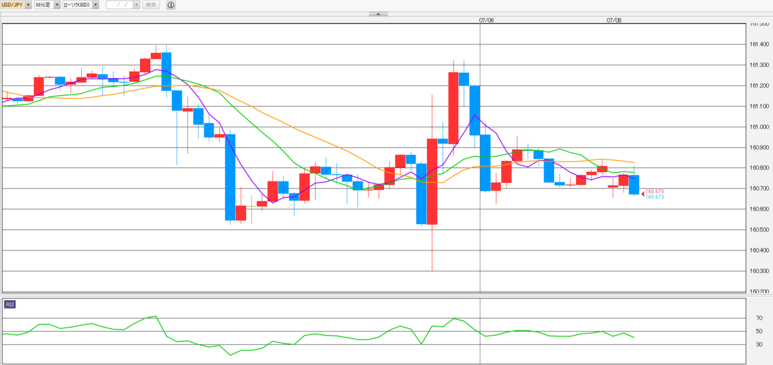Image resolution: width=773 pixels, height=365 pixels.
Task: Click the 160.500 price axis label
Action: (x=759, y=230)
